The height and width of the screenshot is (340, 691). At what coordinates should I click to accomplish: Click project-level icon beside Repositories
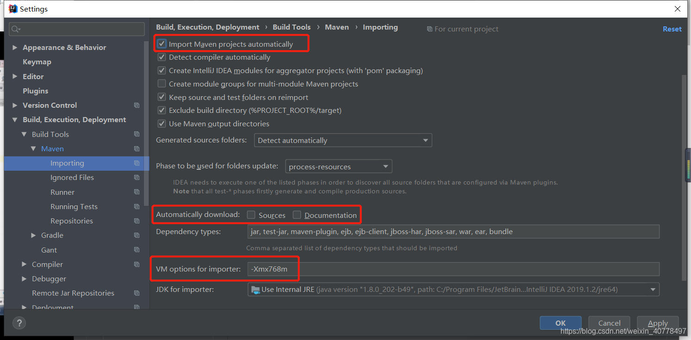137,221
